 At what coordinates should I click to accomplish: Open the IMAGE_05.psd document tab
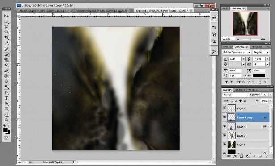(44, 11)
